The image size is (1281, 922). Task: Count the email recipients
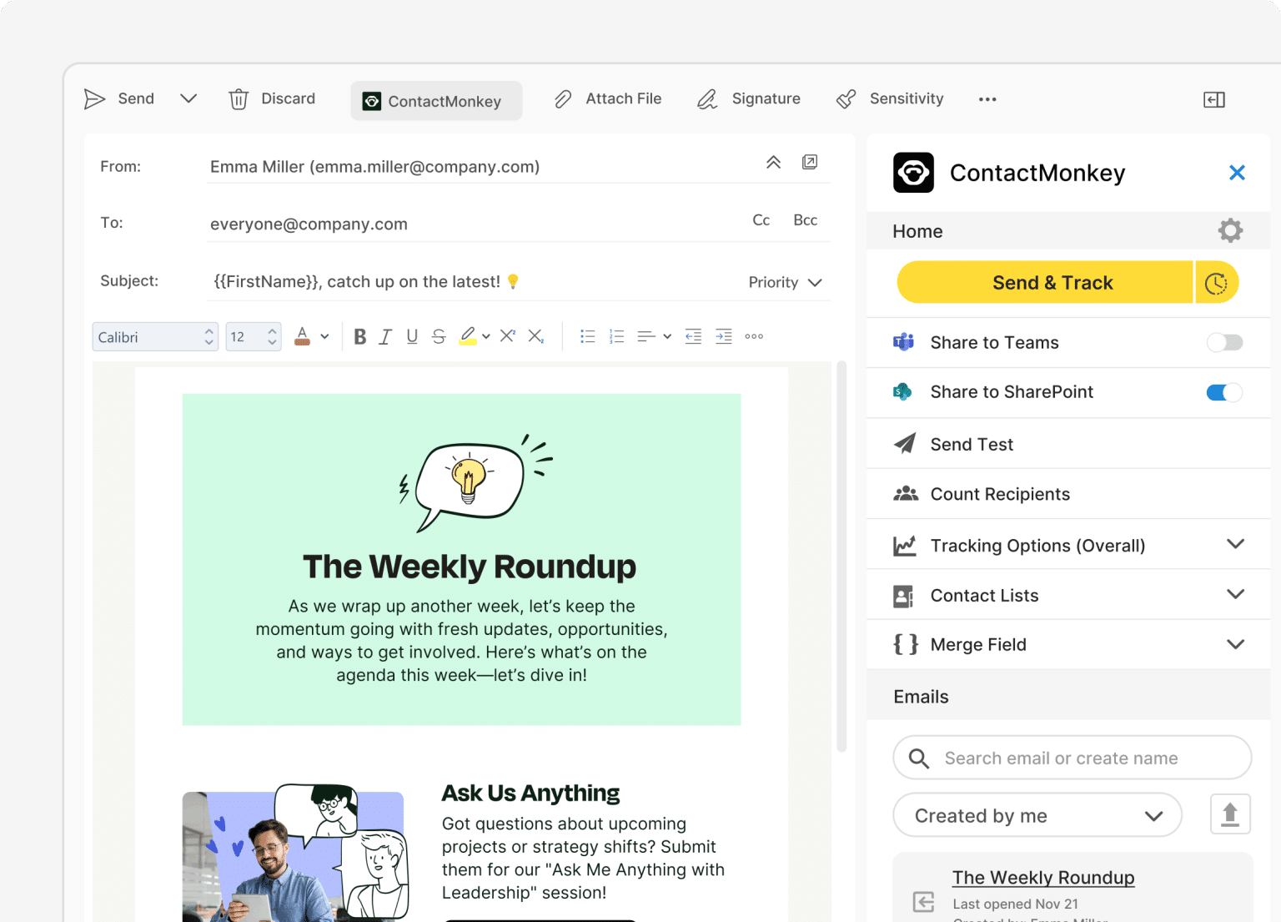(1000, 494)
